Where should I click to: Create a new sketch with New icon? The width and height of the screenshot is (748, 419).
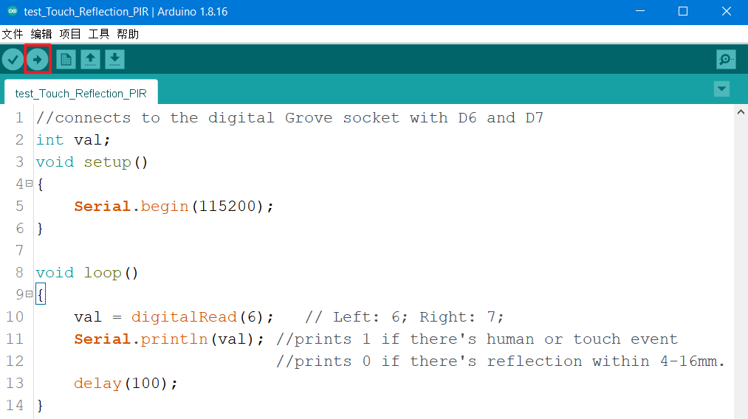(x=66, y=60)
